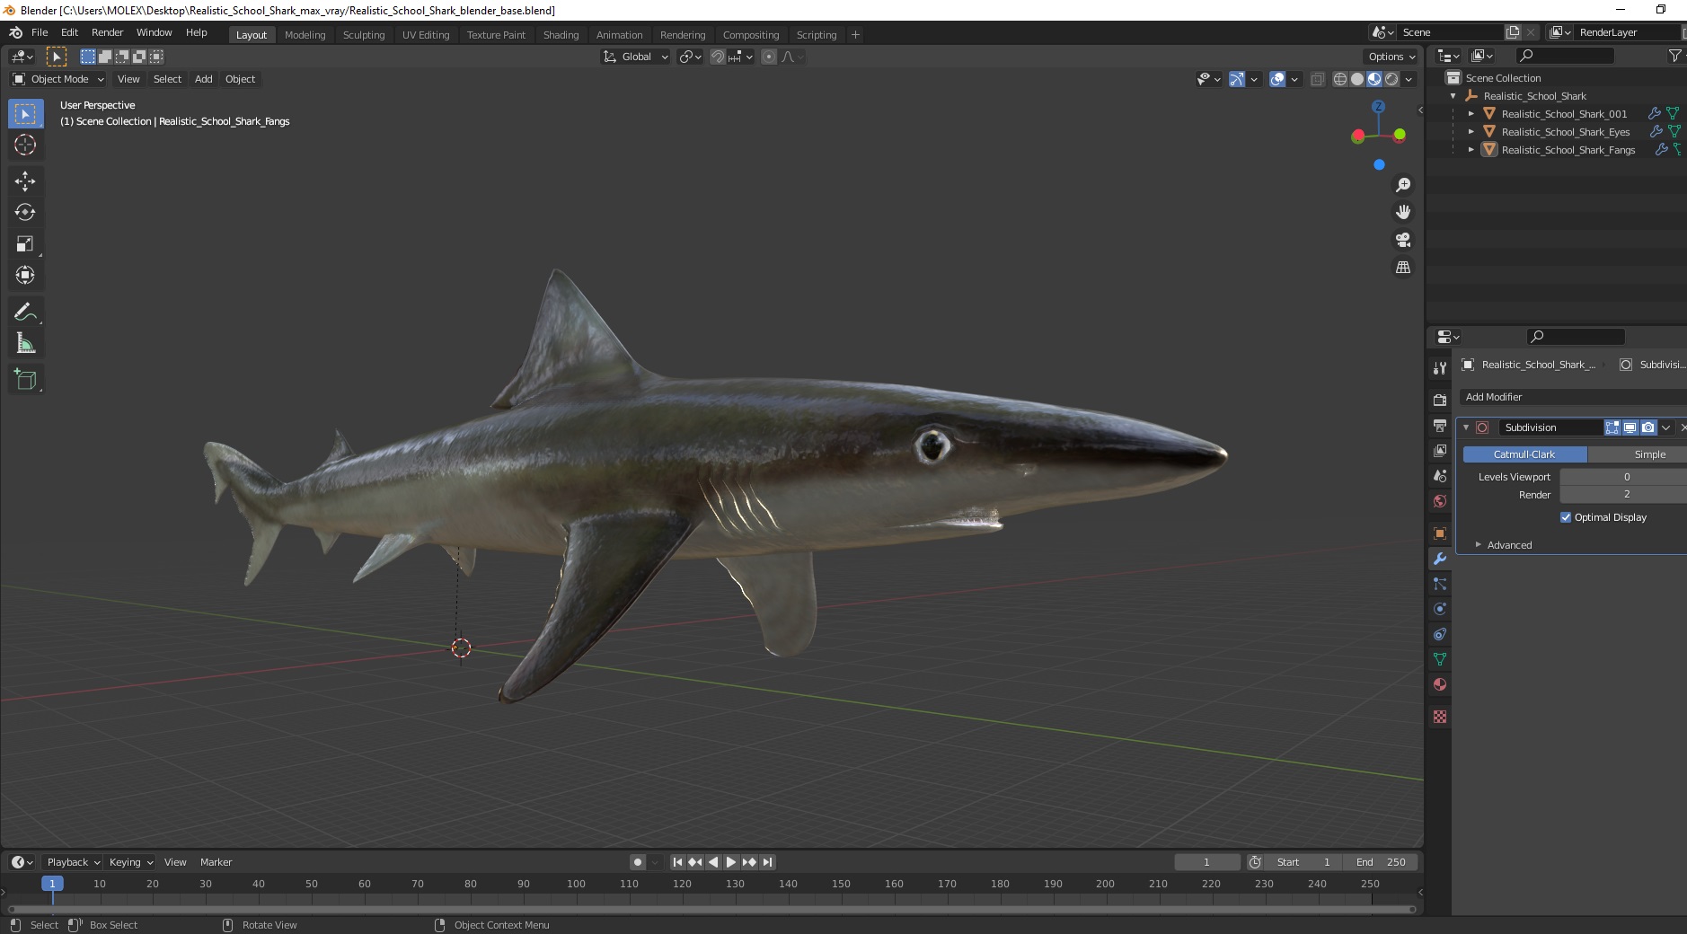Activate the Transform tool
Viewport: 1687px width, 934px height.
tap(25, 275)
